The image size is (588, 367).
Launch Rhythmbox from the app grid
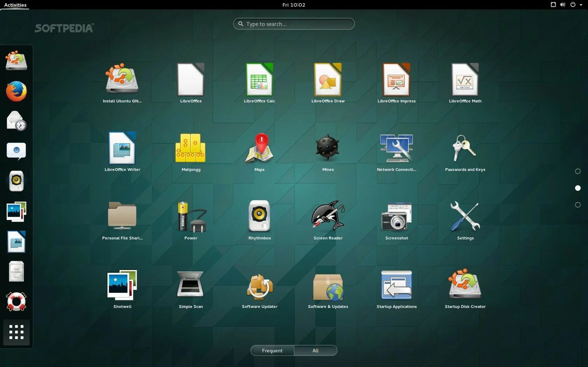point(259,220)
